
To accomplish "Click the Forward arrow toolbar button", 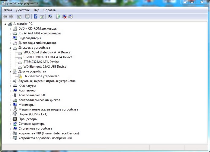I will (x=11, y=17).
